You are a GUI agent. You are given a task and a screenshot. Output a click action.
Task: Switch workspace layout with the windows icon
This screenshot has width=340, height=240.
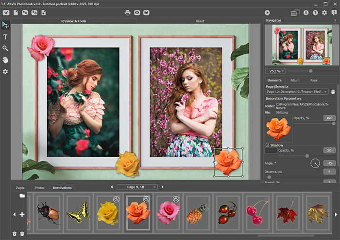(x=295, y=13)
